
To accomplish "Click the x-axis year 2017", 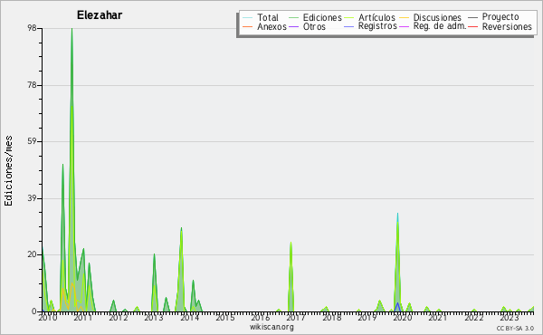I will [x=296, y=317].
